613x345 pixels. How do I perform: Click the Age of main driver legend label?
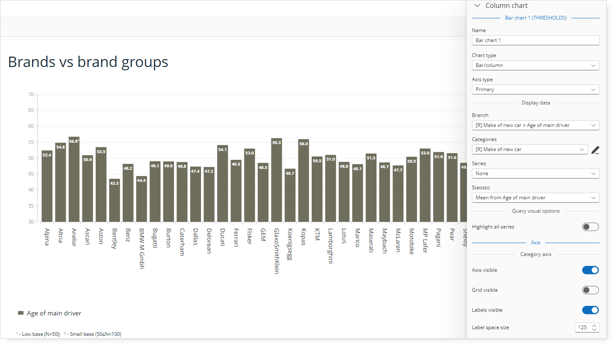coord(54,313)
